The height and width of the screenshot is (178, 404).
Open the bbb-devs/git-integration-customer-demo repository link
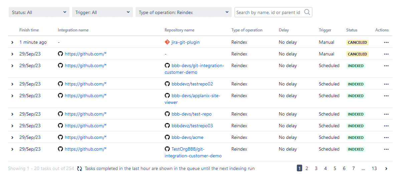coord(194,69)
